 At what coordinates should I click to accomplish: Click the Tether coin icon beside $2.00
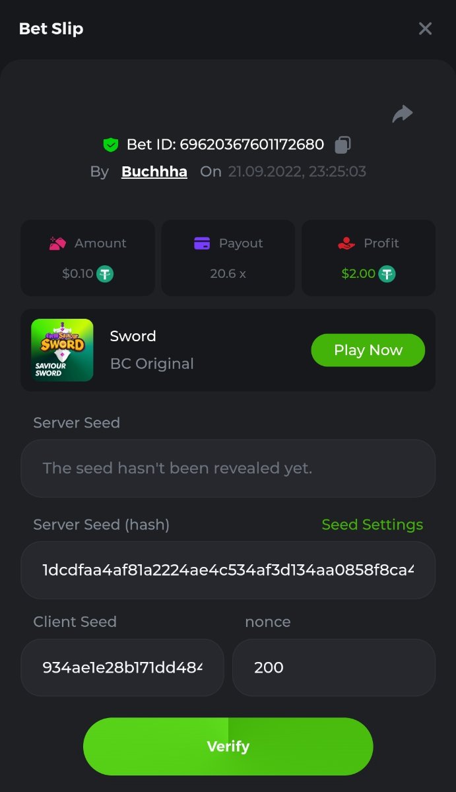pyautogui.click(x=387, y=273)
